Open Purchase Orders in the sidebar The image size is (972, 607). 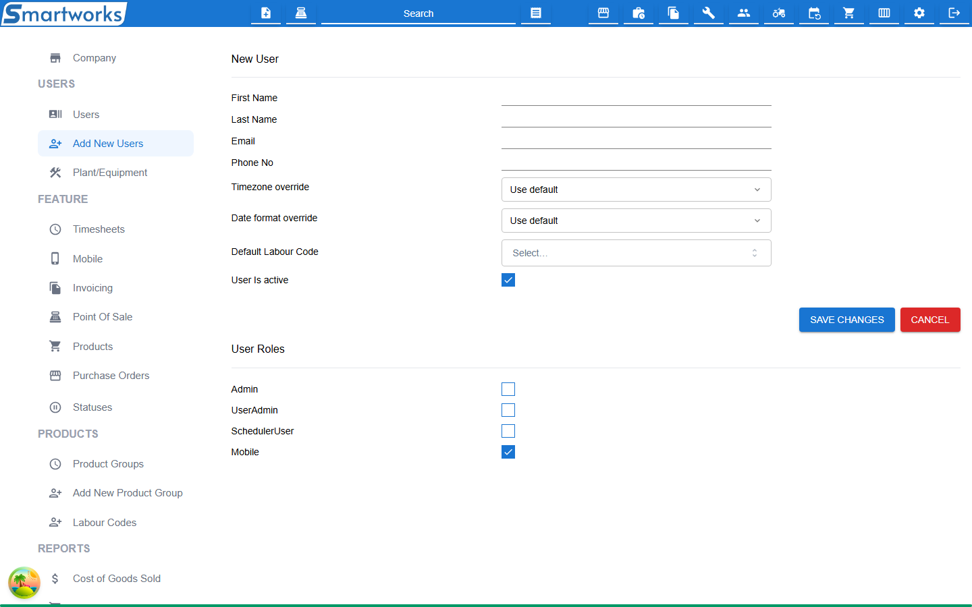tap(115, 376)
